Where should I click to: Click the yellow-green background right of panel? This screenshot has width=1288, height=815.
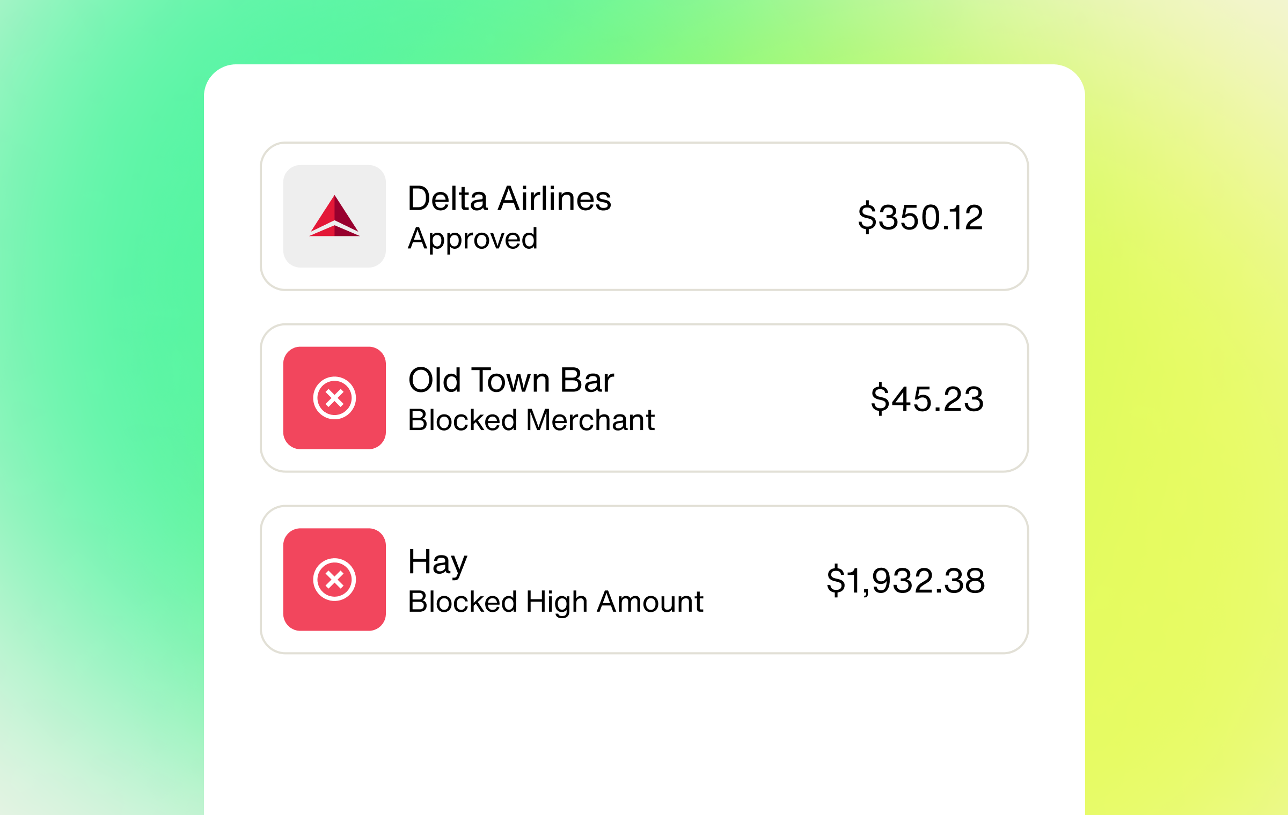(x=1186, y=407)
